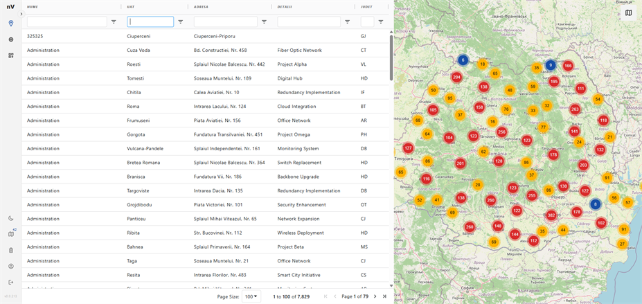Click the UAT filter text box

150,21
